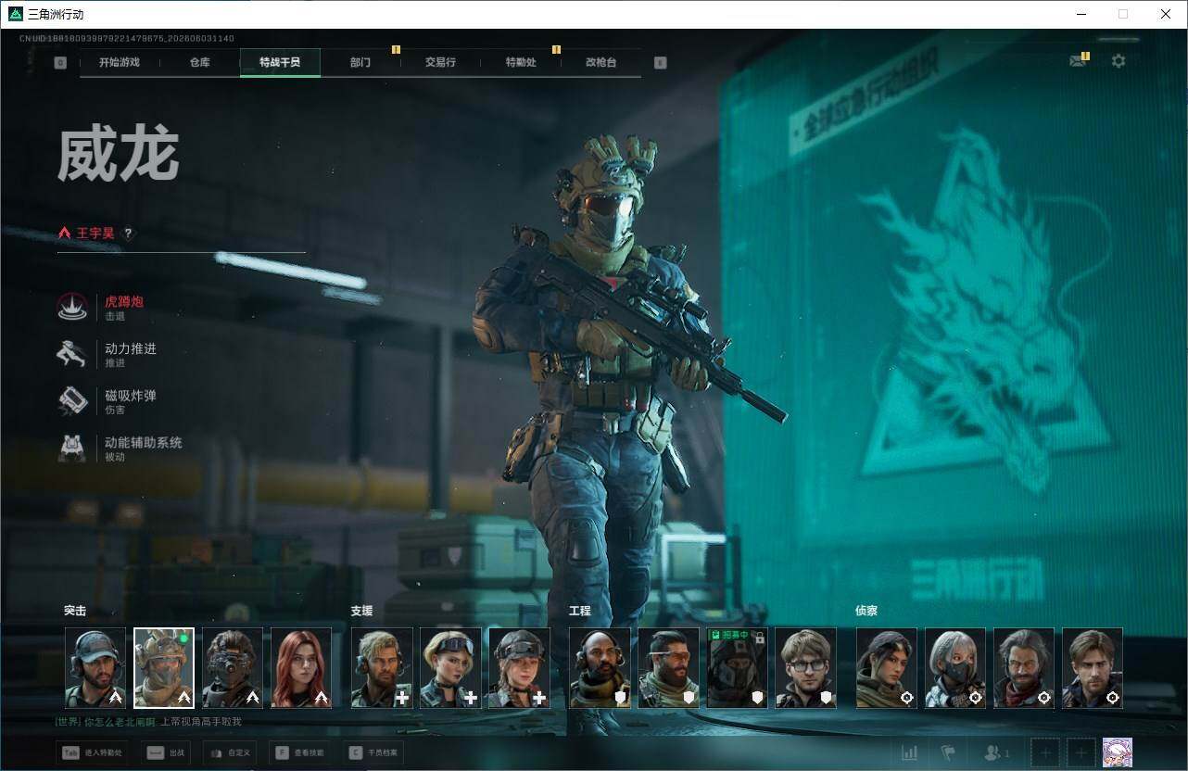This screenshot has height=771, width=1188.
Task: Close the 三角洲行动 window
Action: point(1166,14)
